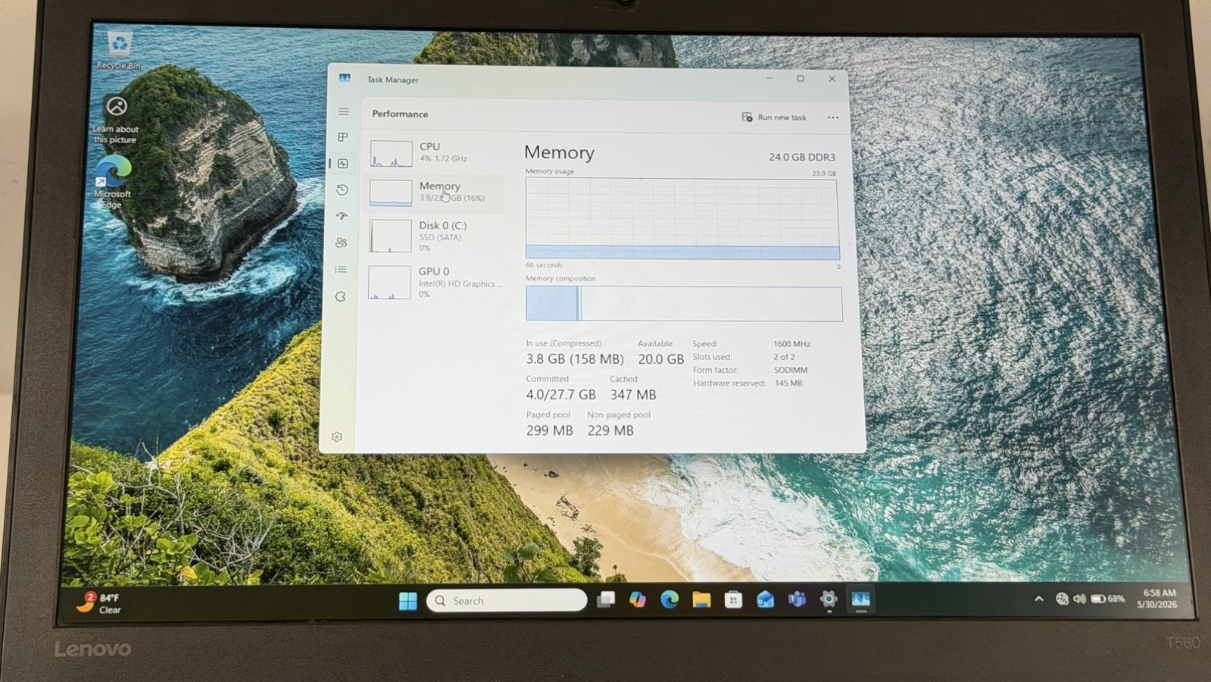1211x682 pixels.
Task: Open the Services icon in sidebar
Action: point(341,296)
